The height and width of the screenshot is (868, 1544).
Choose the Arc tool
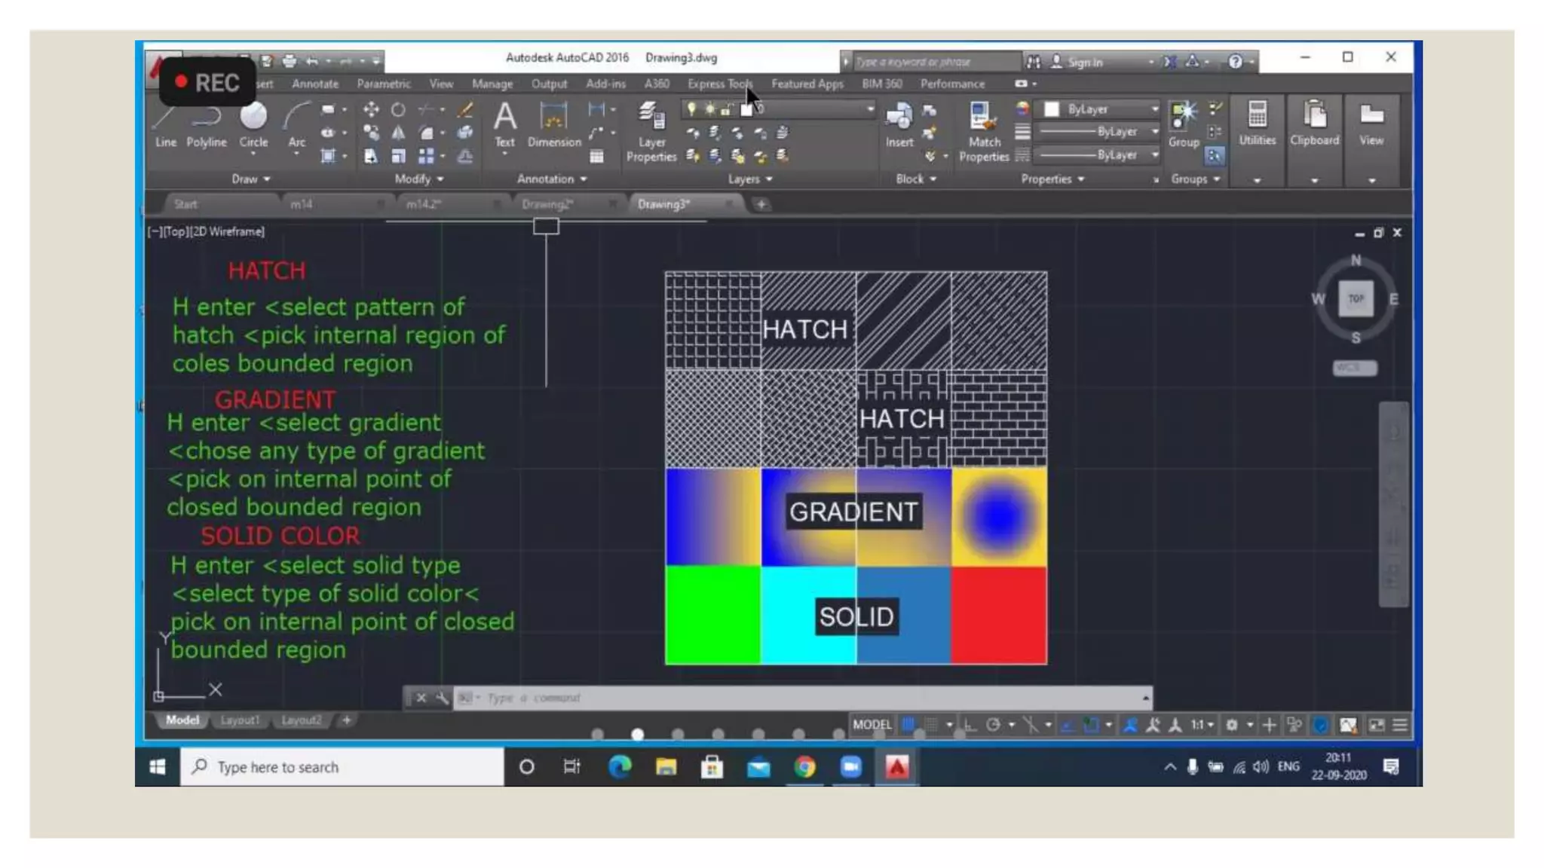click(296, 125)
